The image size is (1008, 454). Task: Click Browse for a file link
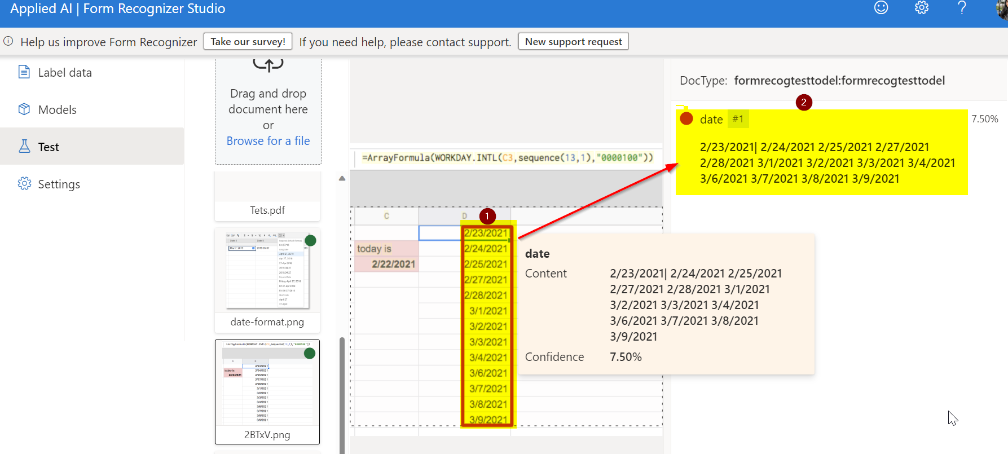click(x=268, y=140)
